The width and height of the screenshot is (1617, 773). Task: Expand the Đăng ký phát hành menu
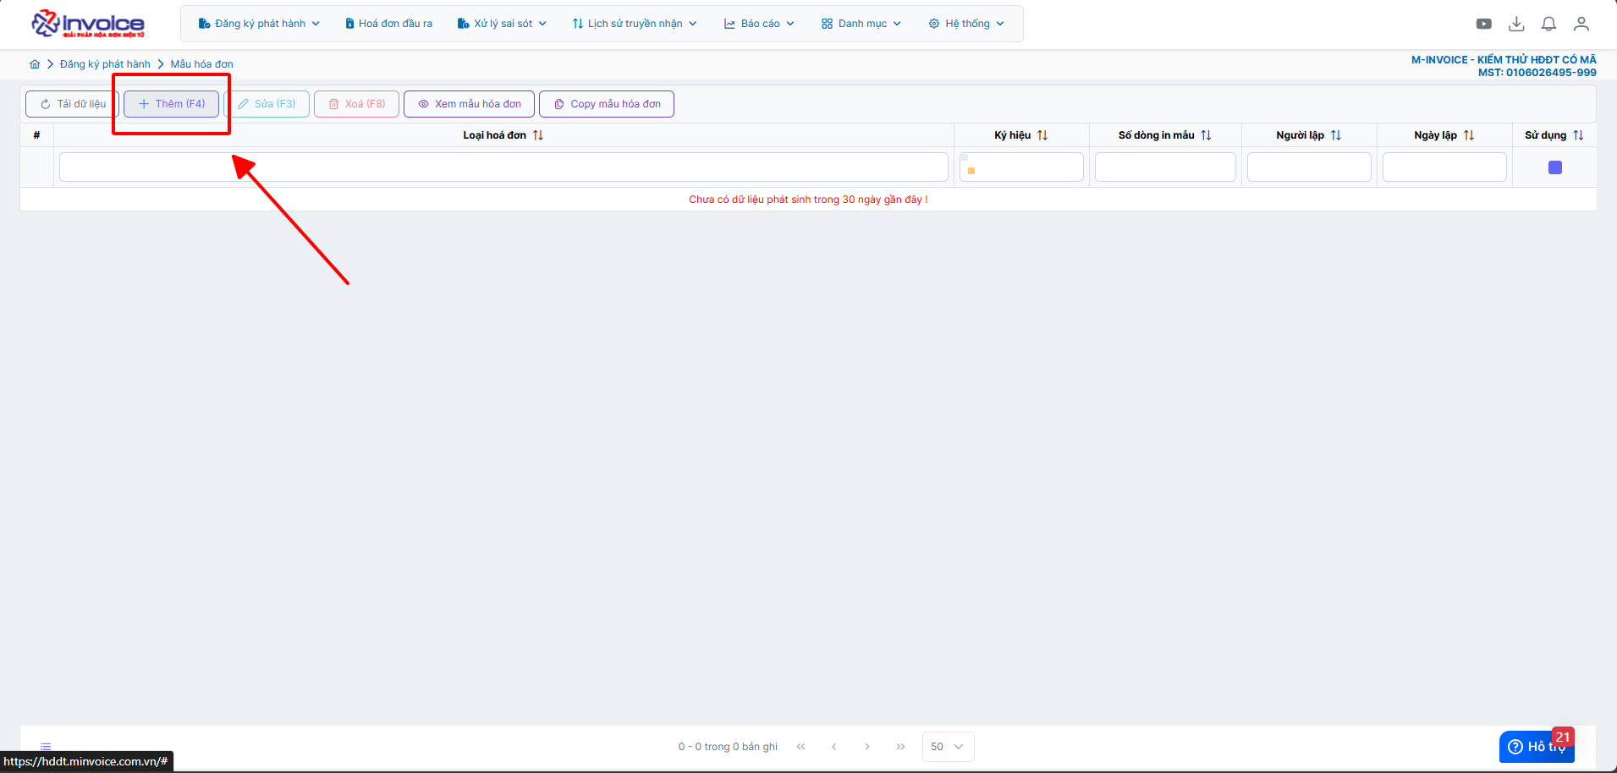click(259, 24)
